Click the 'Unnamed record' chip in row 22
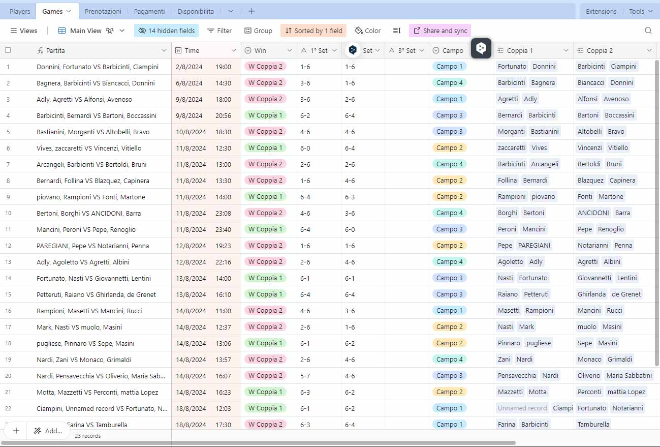Image resolution: width=660 pixels, height=447 pixels. [x=522, y=408]
